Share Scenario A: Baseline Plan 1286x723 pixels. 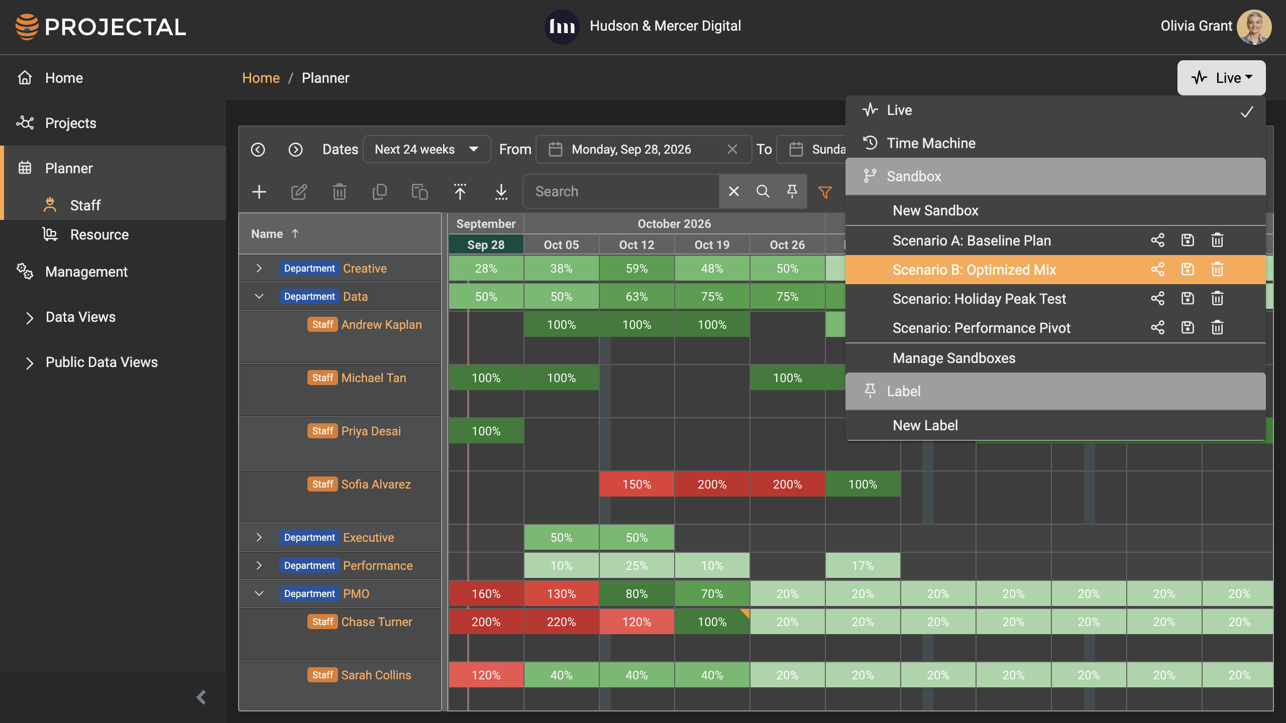coord(1158,240)
